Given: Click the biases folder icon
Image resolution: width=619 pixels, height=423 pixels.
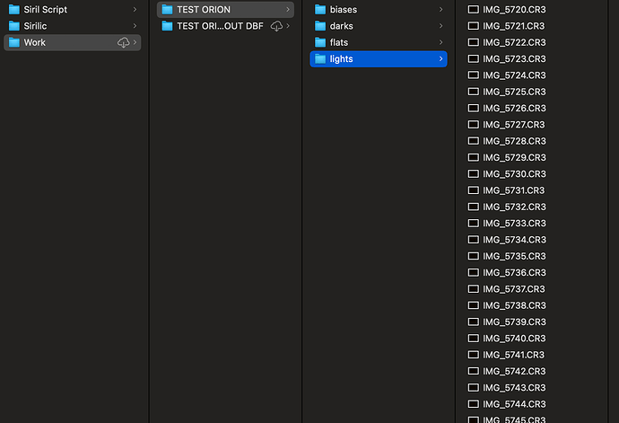Looking at the screenshot, I should [x=320, y=9].
